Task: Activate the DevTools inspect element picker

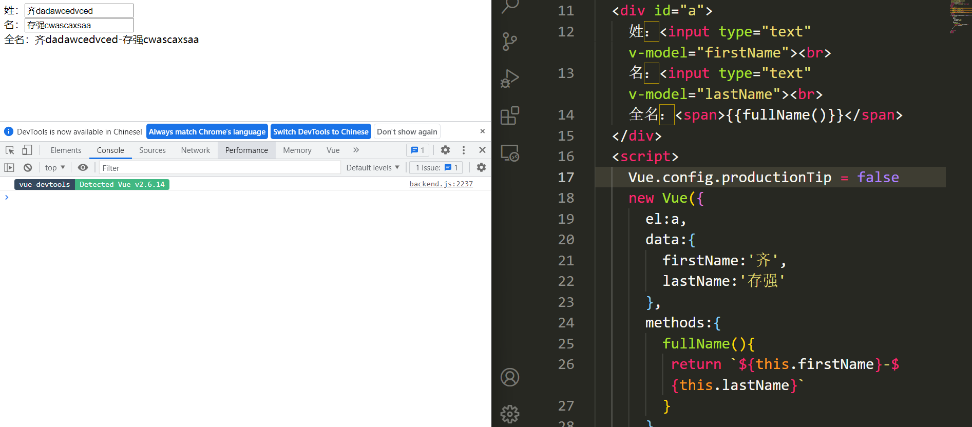Action: click(10, 150)
